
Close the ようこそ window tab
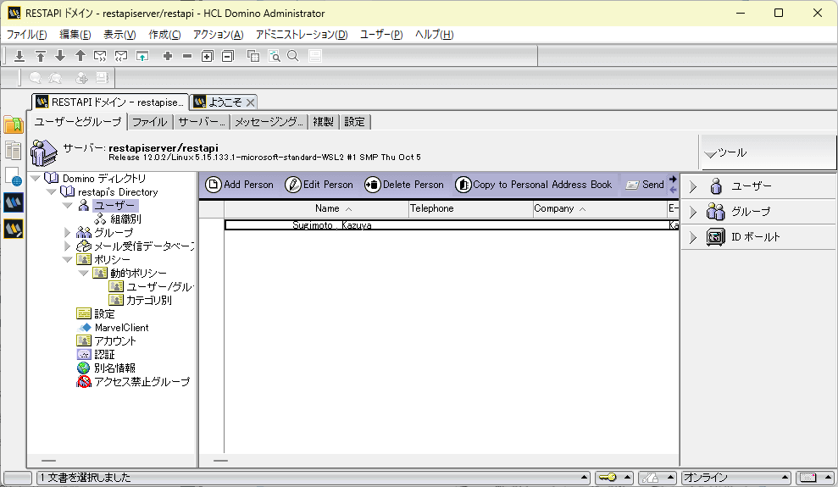[250, 102]
